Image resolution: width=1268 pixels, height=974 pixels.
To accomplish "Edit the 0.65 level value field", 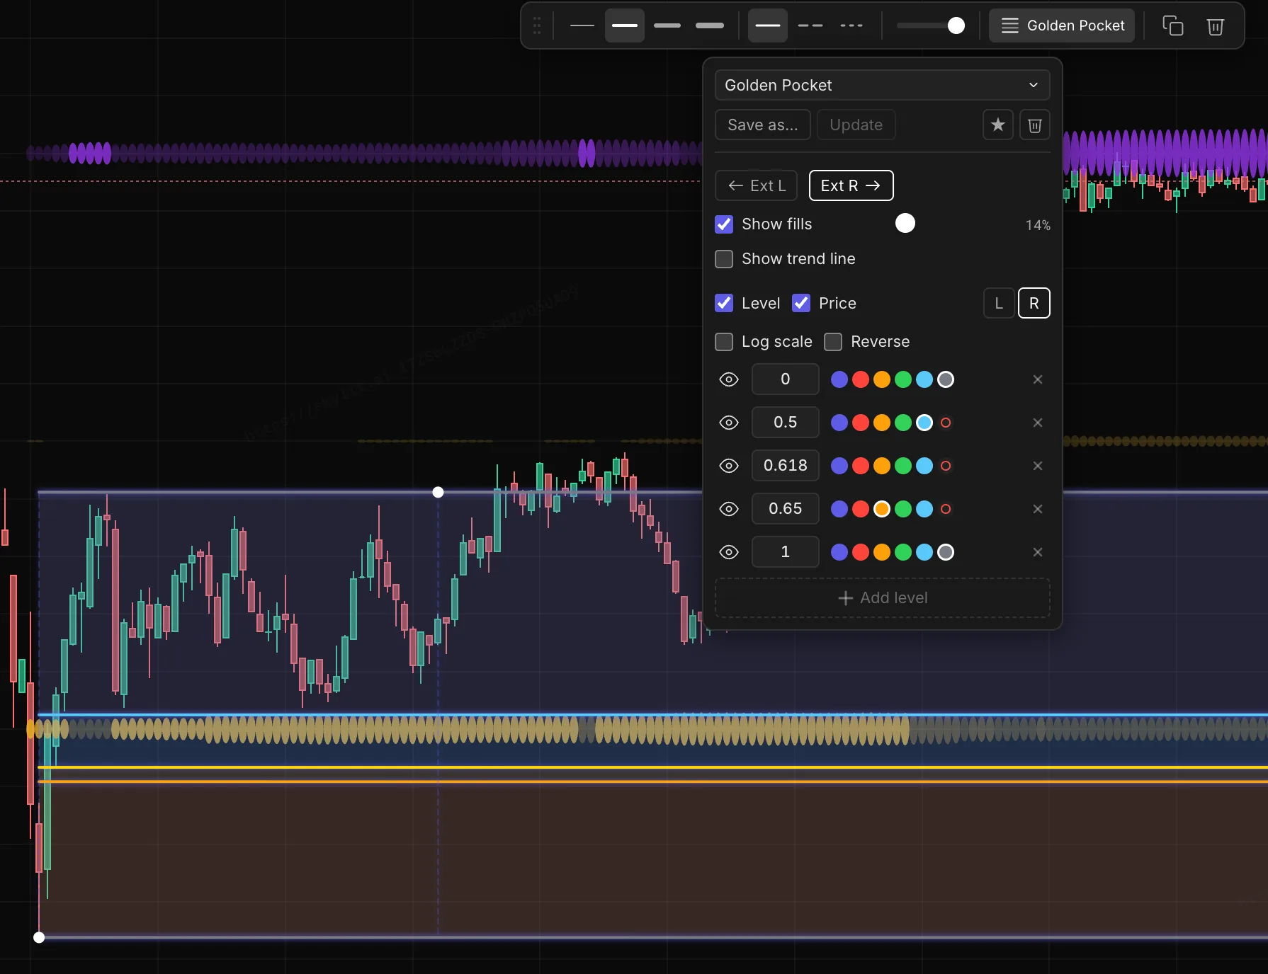I will pos(785,509).
